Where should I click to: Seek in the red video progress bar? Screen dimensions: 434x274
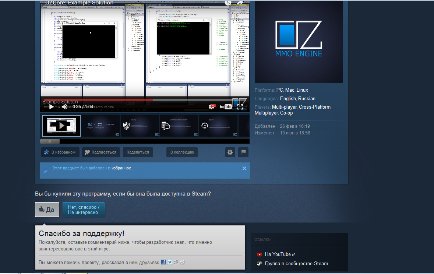click(x=145, y=100)
